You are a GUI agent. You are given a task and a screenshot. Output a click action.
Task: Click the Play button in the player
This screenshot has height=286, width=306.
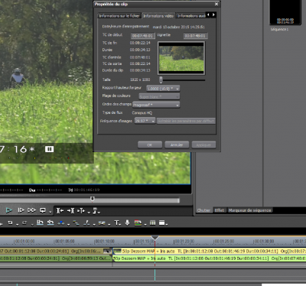click(9, 210)
